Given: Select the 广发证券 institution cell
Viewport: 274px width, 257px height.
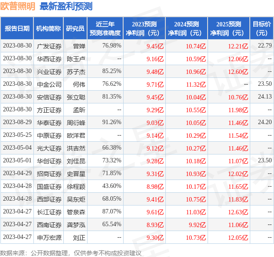Looking at the screenshot, I should tap(49, 46).
